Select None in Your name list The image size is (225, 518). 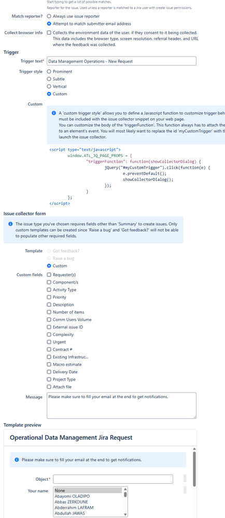88,491
